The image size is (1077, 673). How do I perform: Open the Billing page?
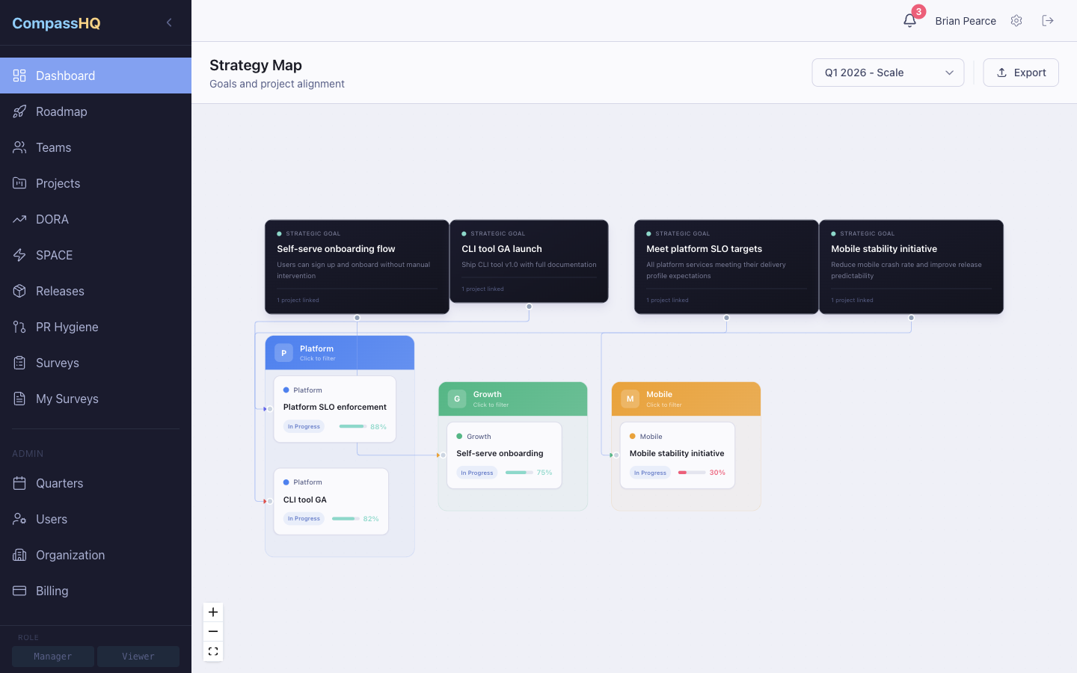pyautogui.click(x=52, y=591)
